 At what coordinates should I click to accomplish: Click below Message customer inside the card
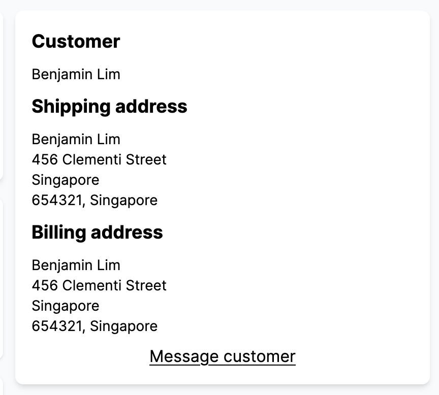coord(222,373)
